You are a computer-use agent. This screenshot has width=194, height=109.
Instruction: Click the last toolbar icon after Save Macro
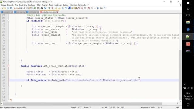(105, 8)
